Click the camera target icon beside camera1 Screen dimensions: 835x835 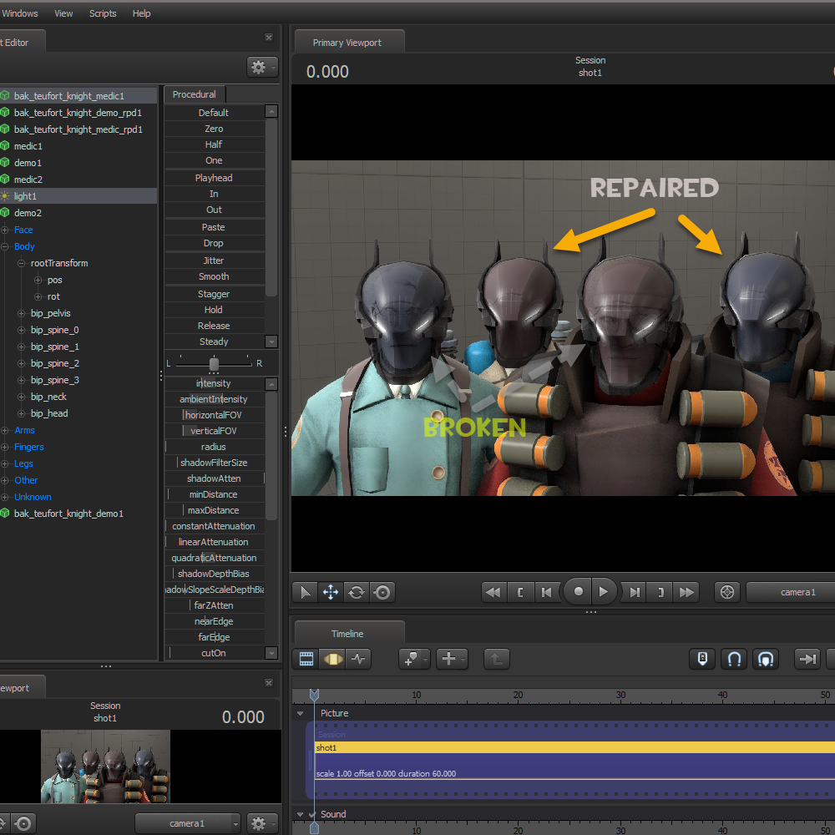[x=727, y=592]
